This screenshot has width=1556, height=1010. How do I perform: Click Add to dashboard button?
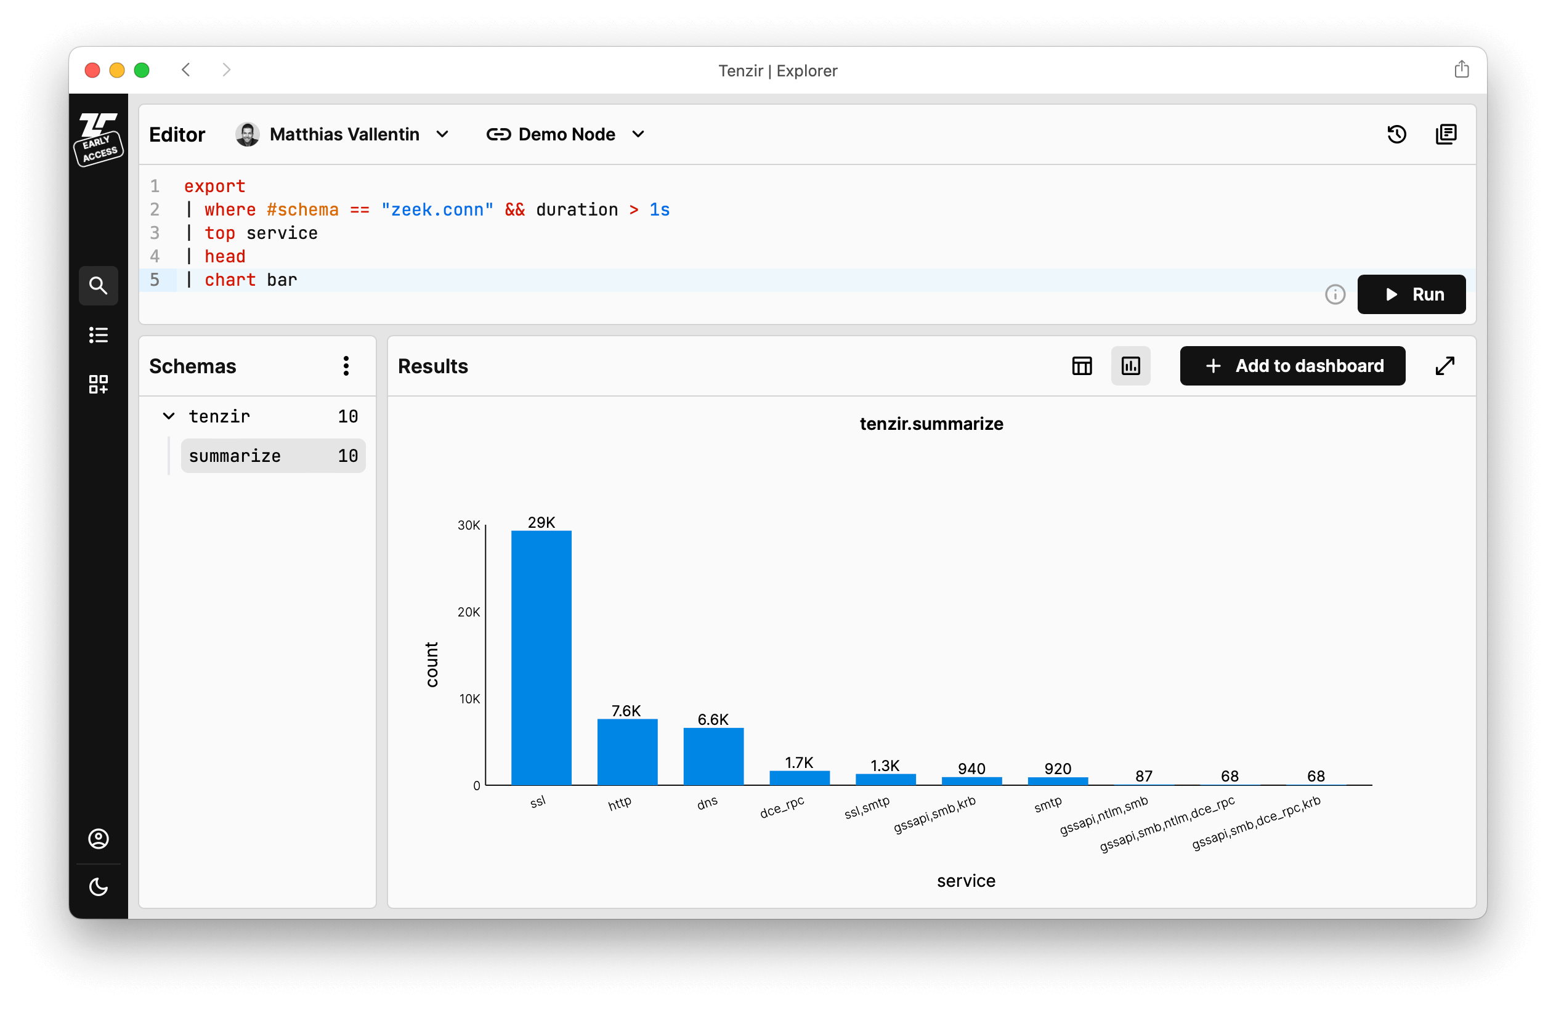(x=1292, y=365)
